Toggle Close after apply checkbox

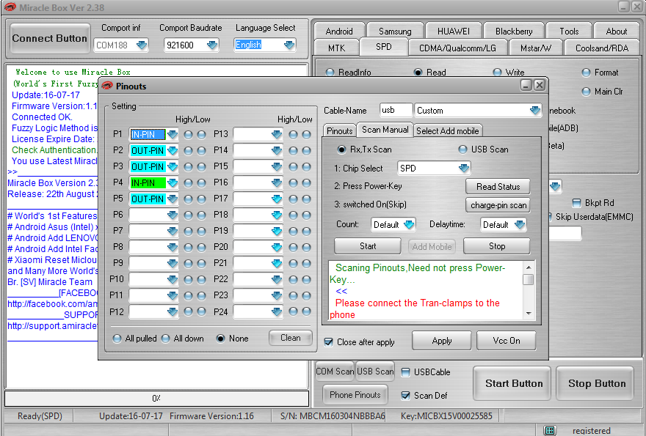[328, 342]
